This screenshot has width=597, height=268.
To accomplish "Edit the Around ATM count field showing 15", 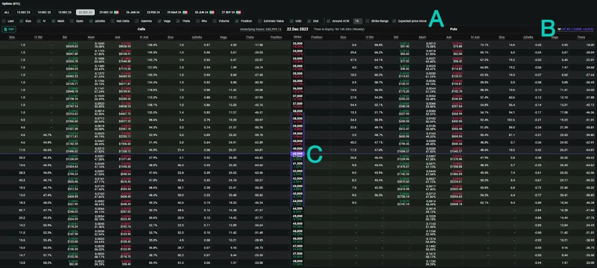I will point(357,21).
